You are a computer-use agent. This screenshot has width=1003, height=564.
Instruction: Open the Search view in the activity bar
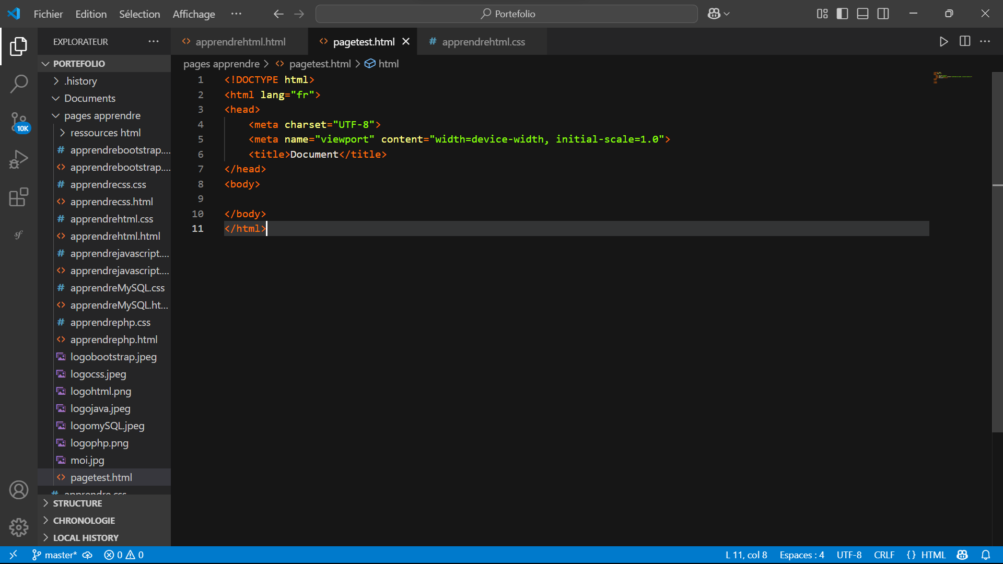(x=19, y=84)
